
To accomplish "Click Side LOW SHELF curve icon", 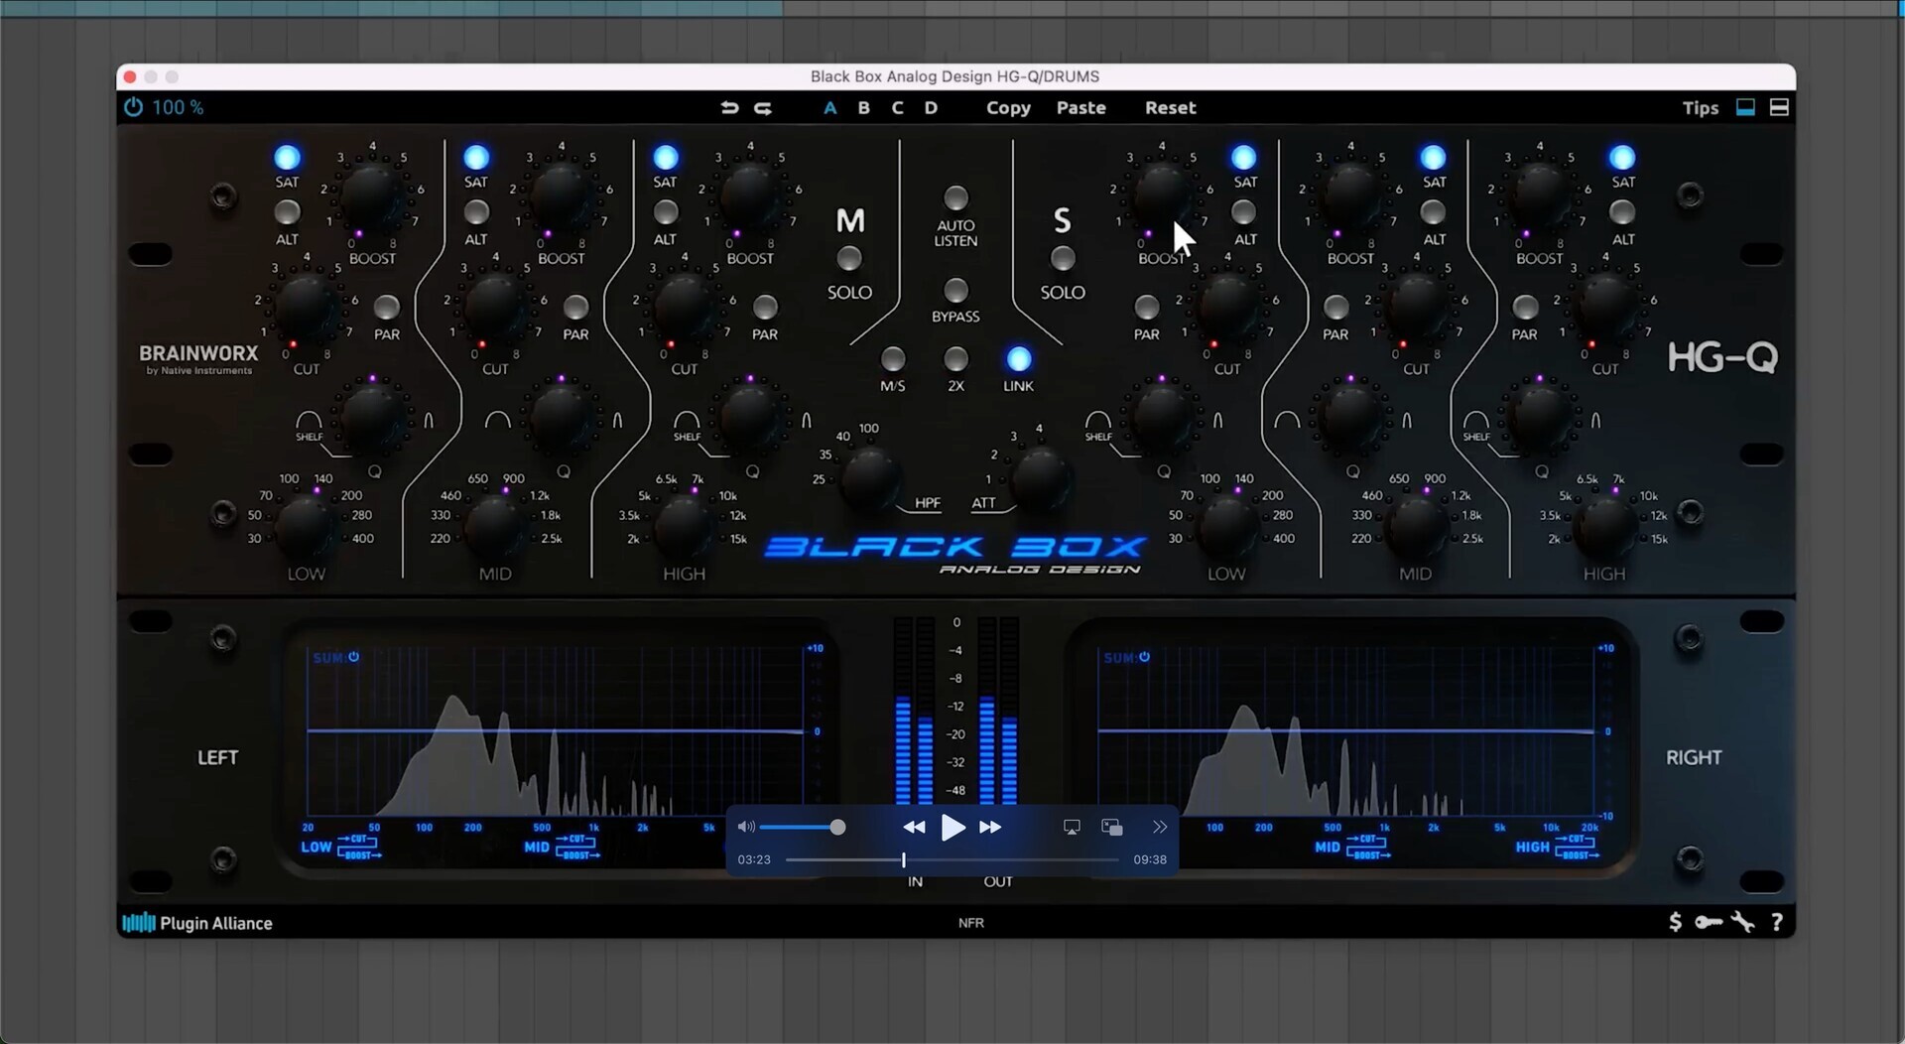I will click(1098, 425).
